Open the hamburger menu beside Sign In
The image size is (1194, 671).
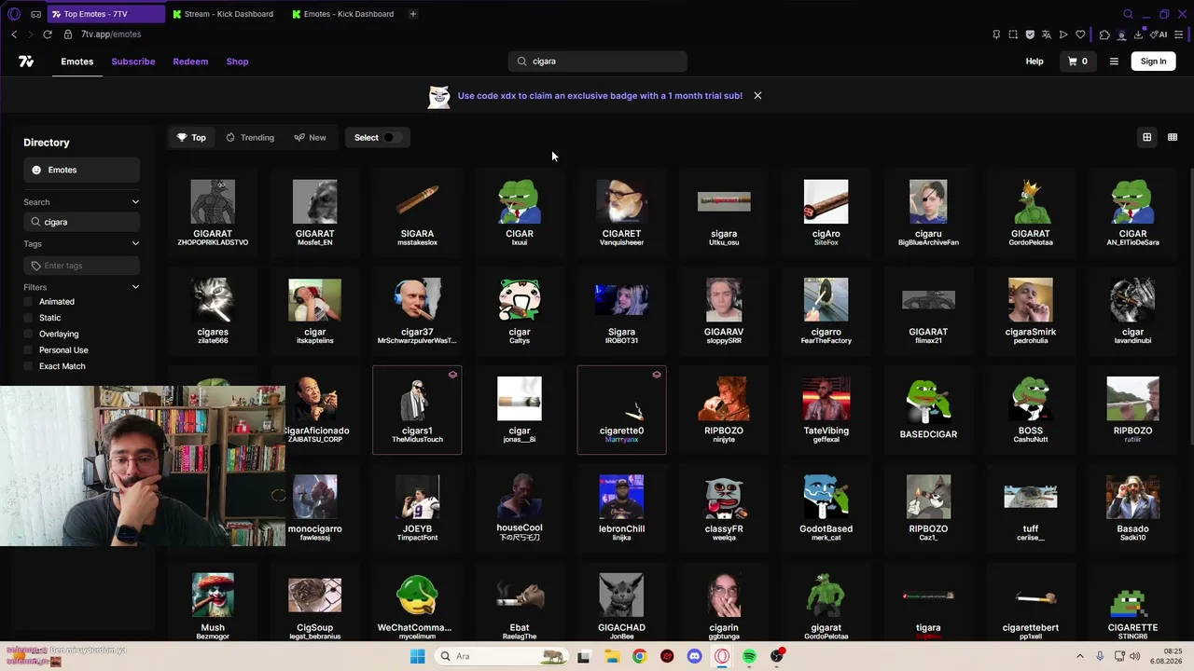[x=1114, y=62]
